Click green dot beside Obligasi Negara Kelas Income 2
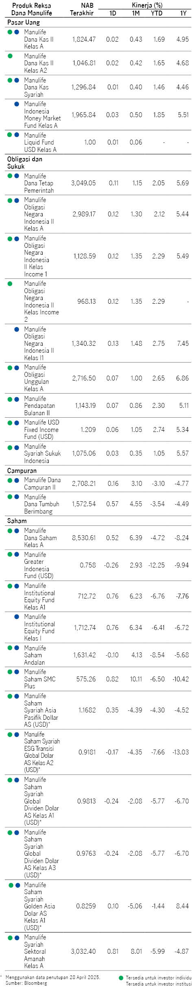The image size is (192, 997). 10,283
